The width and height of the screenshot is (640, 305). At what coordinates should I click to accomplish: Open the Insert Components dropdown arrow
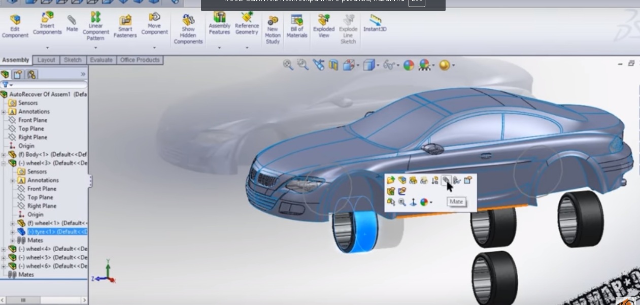tap(47, 48)
